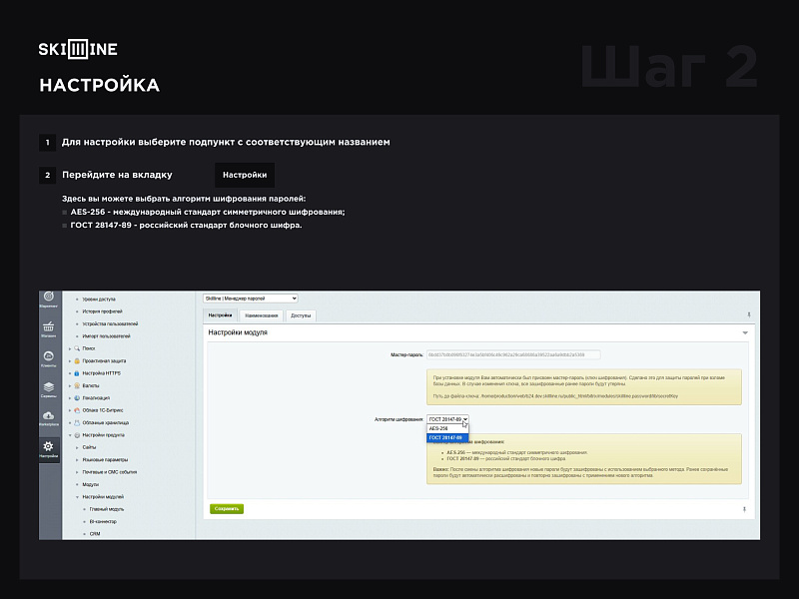Click the Языковые параметры label
The image size is (799, 599).
pyautogui.click(x=105, y=460)
